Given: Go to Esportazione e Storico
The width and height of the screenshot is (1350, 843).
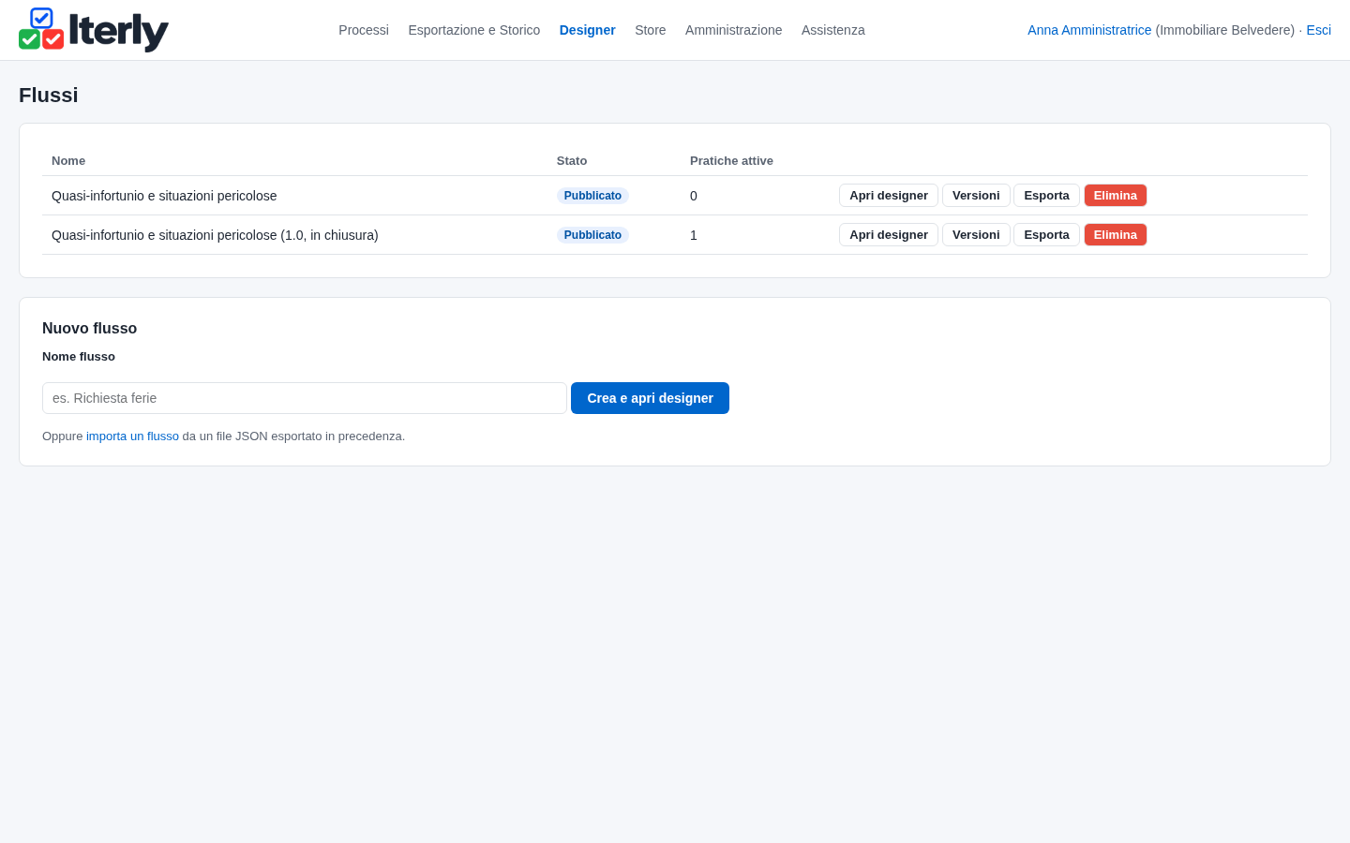Looking at the screenshot, I should pos(474,30).
